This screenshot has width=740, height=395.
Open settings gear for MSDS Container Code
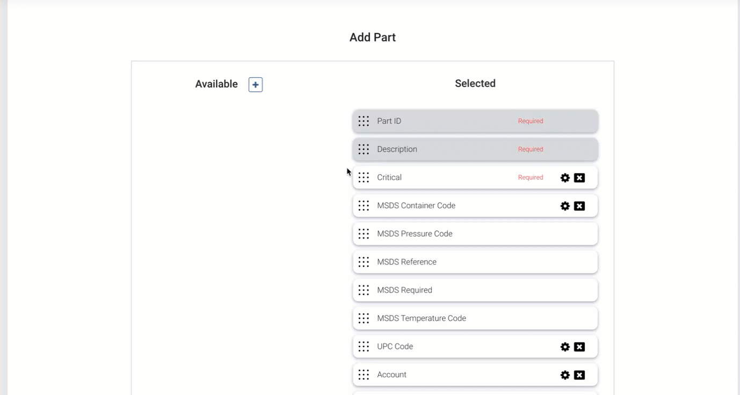click(565, 206)
